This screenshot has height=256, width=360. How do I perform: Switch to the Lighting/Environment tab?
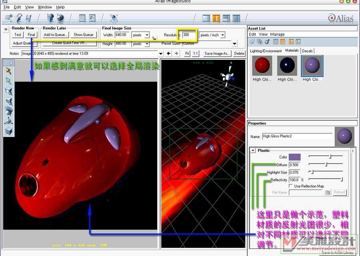click(266, 51)
